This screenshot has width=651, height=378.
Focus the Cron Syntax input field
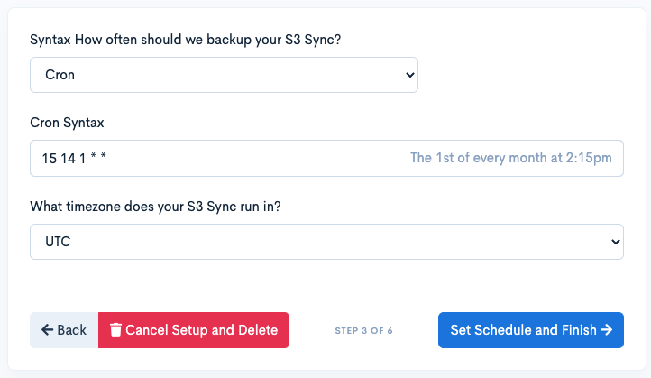[x=215, y=158]
